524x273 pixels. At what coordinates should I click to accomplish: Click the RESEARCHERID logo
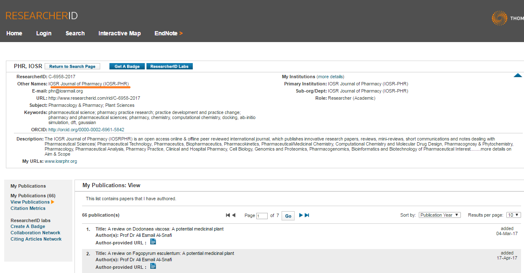[41, 15]
